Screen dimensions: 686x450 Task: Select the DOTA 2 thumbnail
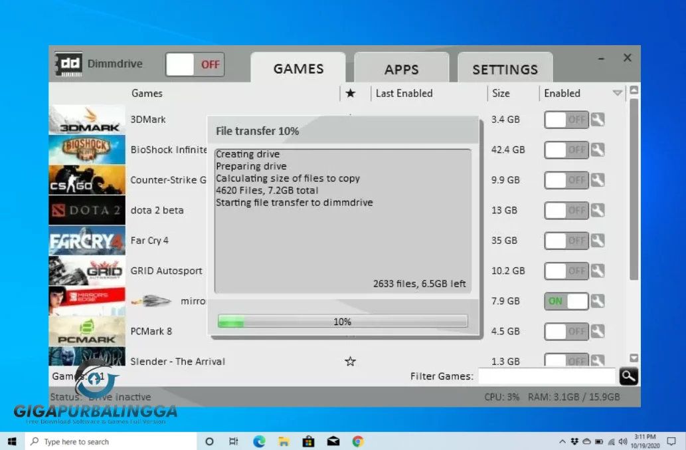click(87, 210)
